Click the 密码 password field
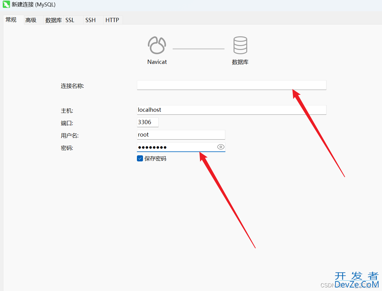Viewport: 382px width, 291px height. (181, 147)
